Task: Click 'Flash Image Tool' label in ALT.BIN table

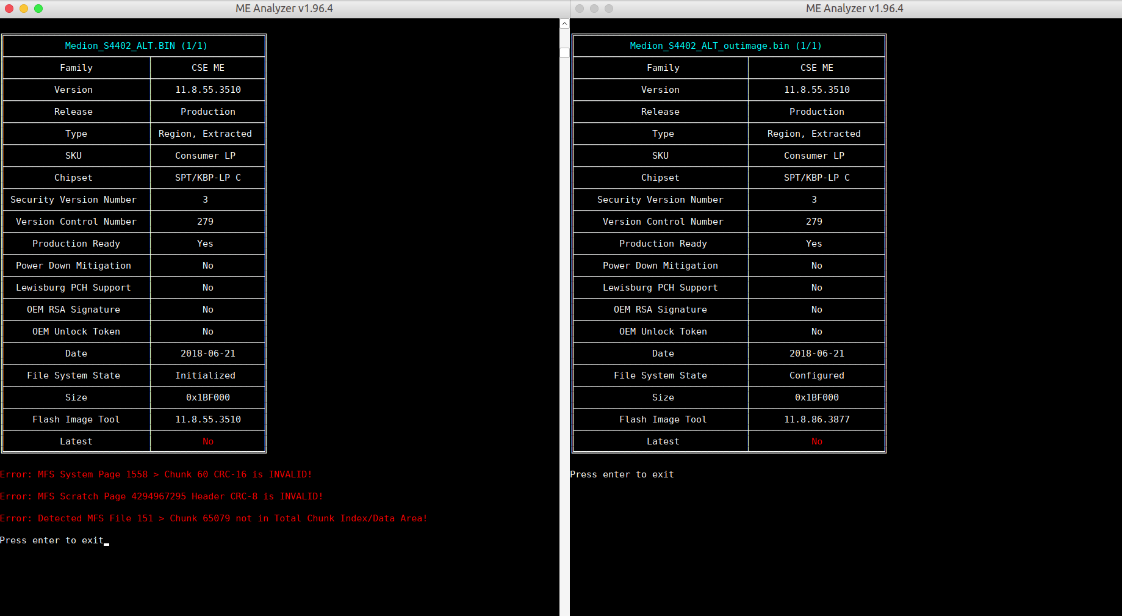Action: pyautogui.click(x=76, y=419)
